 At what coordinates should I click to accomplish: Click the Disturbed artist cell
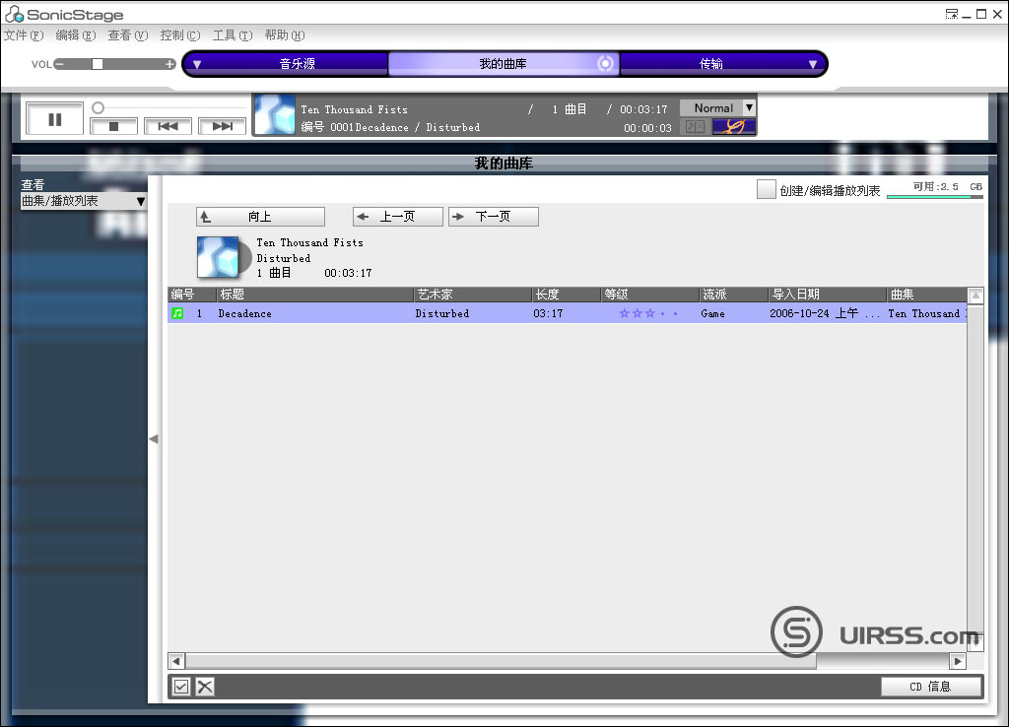(442, 313)
